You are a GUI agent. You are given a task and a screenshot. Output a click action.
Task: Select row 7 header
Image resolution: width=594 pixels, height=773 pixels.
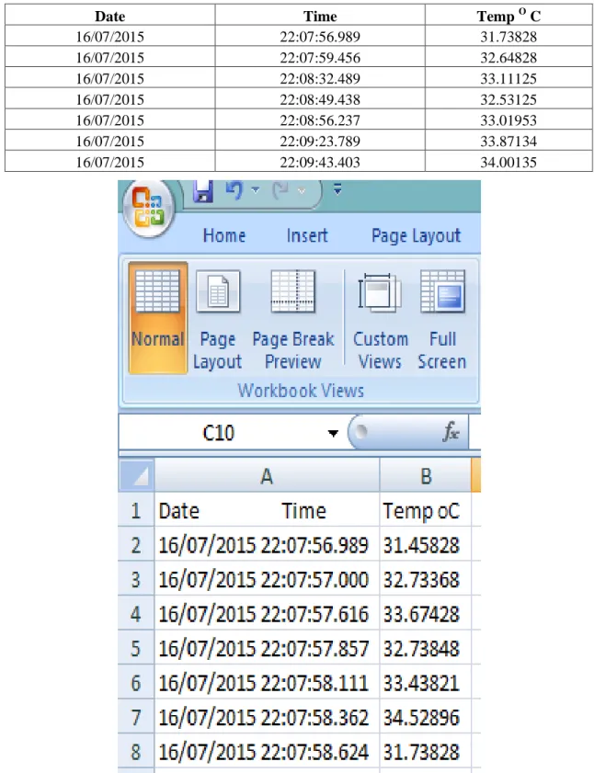click(136, 717)
